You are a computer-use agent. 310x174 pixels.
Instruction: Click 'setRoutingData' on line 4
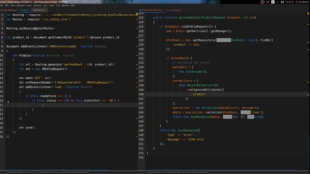point(31,29)
